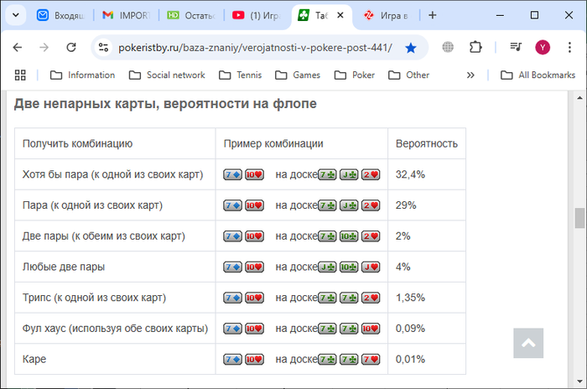This screenshot has height=389, width=587.
Task: Switch to the YouTube tab
Action: 256,15
